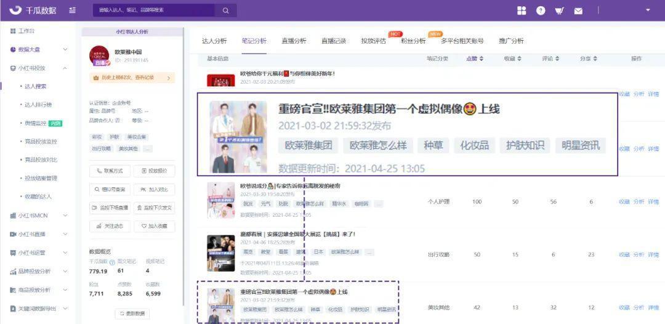Select 竞品投放对比 in the sidebar

(41, 160)
